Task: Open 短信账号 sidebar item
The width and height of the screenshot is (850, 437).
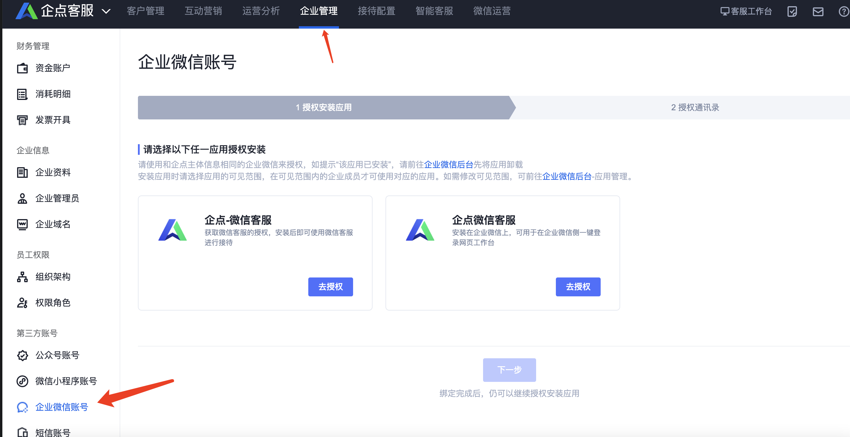Action: coord(53,432)
